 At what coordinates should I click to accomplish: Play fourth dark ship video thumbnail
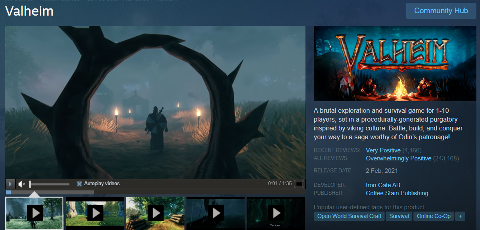pos(215,213)
